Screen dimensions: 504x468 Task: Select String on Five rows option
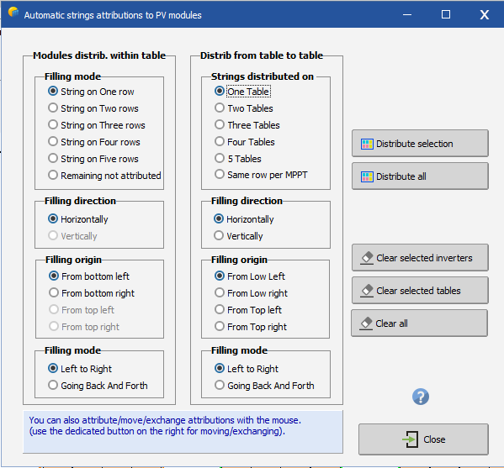(93, 159)
